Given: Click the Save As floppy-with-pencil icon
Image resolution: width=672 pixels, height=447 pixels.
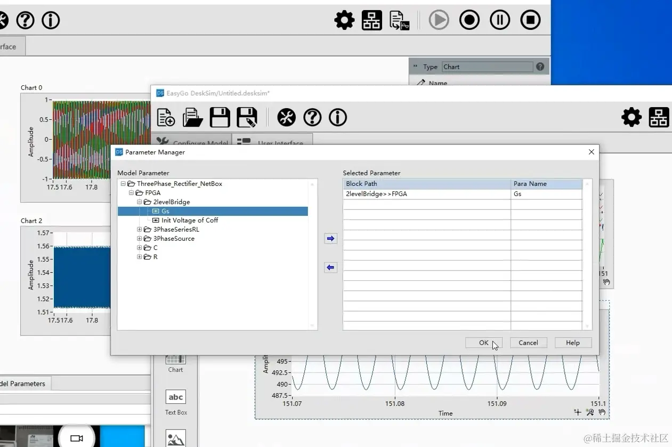Looking at the screenshot, I should [x=247, y=117].
